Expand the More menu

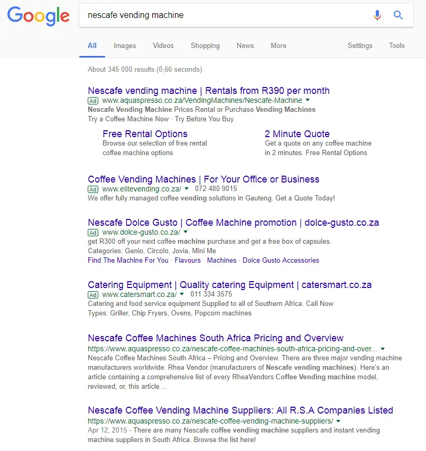pos(279,46)
